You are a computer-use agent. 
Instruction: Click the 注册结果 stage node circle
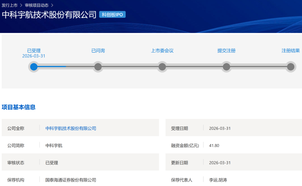(291, 67)
